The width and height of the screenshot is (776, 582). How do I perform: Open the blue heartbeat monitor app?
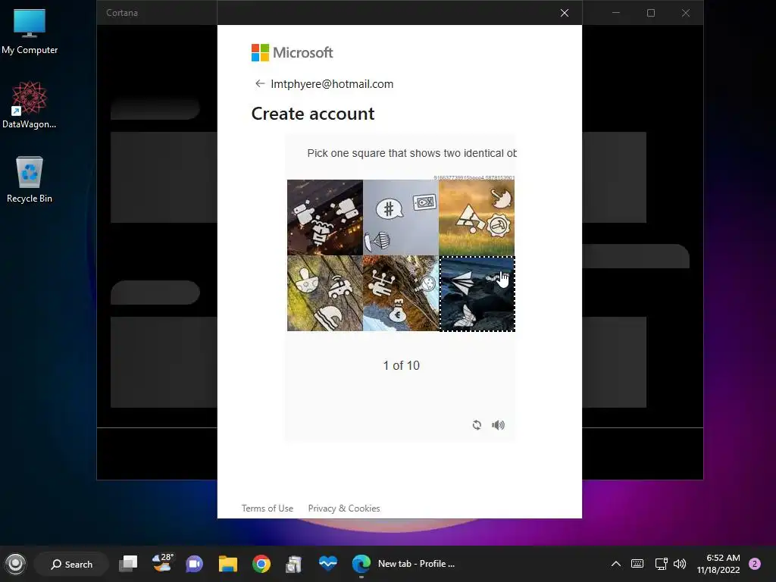[x=327, y=563]
